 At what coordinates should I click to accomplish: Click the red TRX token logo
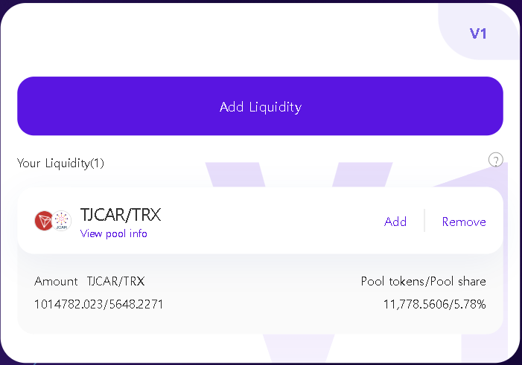tap(43, 221)
